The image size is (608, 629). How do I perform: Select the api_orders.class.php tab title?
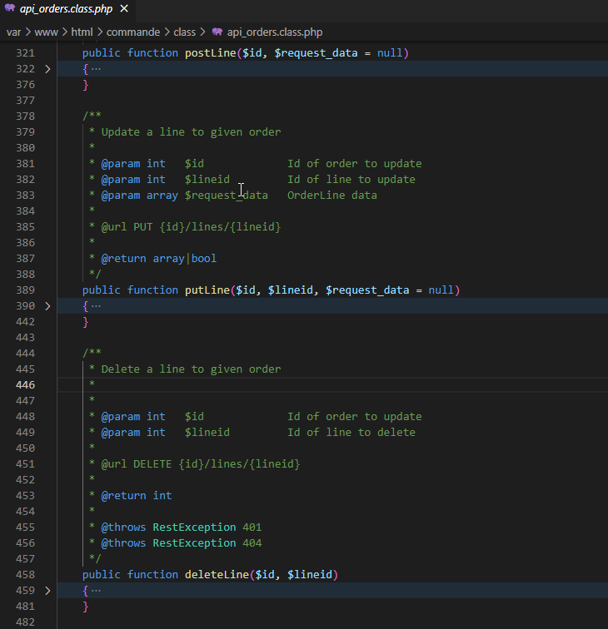click(x=67, y=10)
